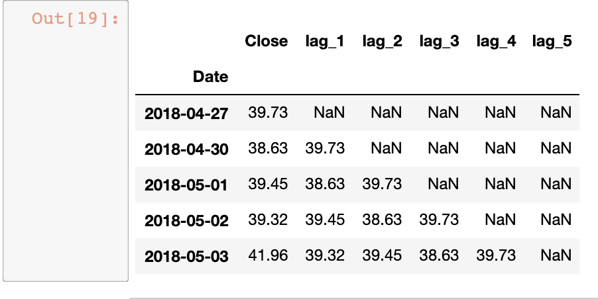Select the lag_5 column header
598x299 pixels.
click(552, 41)
